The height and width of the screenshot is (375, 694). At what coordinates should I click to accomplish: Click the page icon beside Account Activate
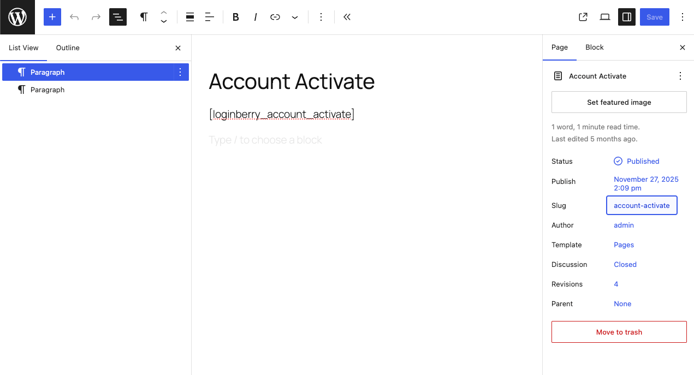(558, 76)
